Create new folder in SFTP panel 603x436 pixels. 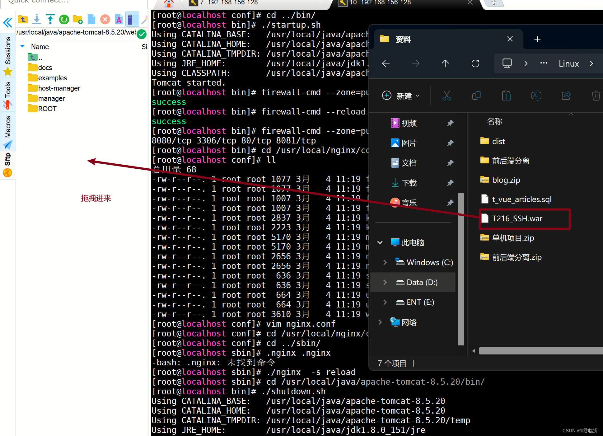point(77,20)
